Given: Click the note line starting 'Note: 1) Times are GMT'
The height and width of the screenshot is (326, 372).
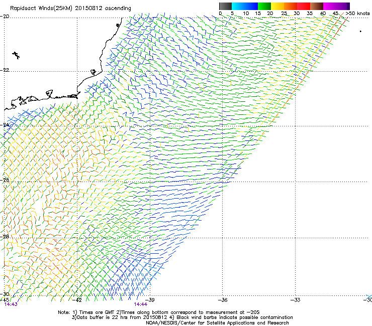Looking at the screenshot, I should [159, 312].
